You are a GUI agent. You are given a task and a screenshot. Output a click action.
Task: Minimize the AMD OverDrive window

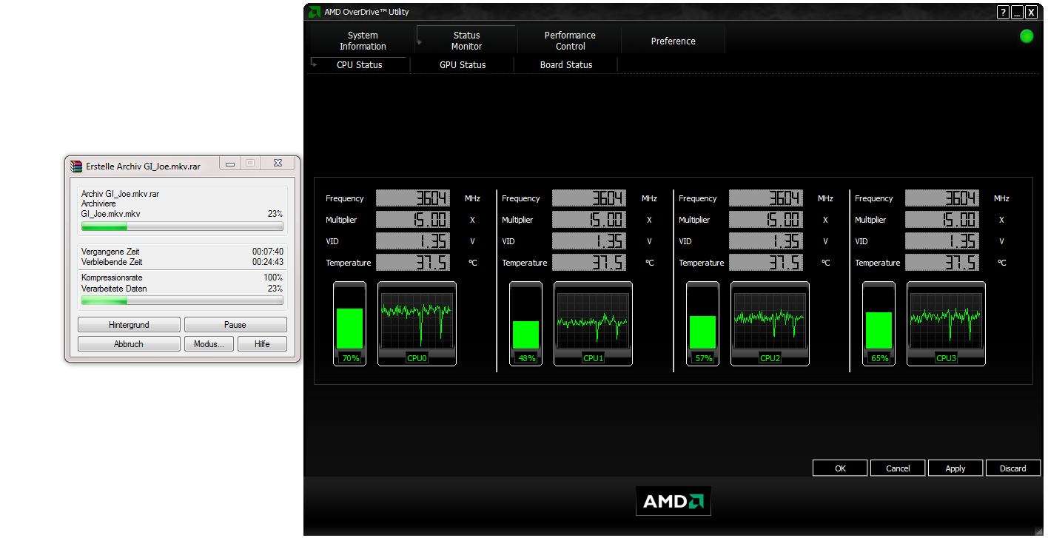pyautogui.click(x=1017, y=12)
